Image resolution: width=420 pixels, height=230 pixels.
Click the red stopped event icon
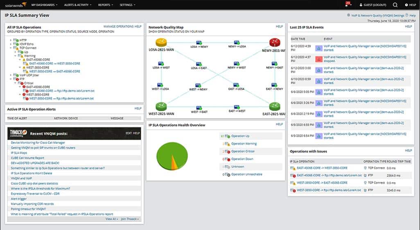319,59
